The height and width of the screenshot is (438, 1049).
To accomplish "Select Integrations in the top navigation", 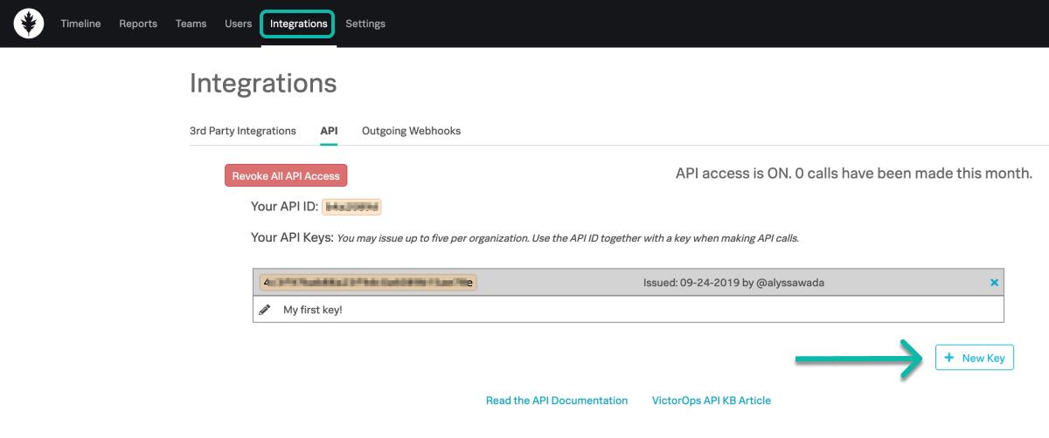I will [x=298, y=24].
